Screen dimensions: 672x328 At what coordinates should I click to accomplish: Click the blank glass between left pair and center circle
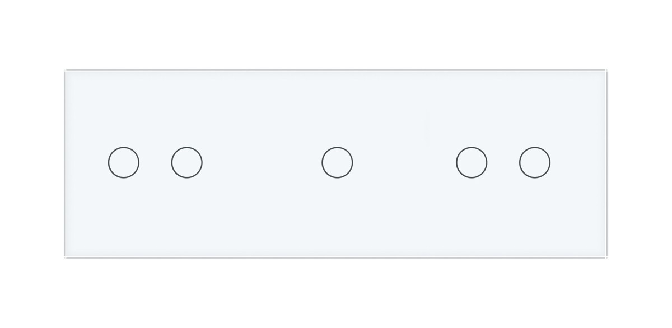[x=262, y=163]
